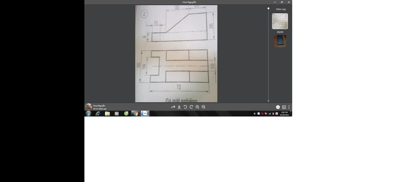This screenshot has height=182, width=398.
Task: Click the timeline marker at top of slider
Action: pos(268,9)
